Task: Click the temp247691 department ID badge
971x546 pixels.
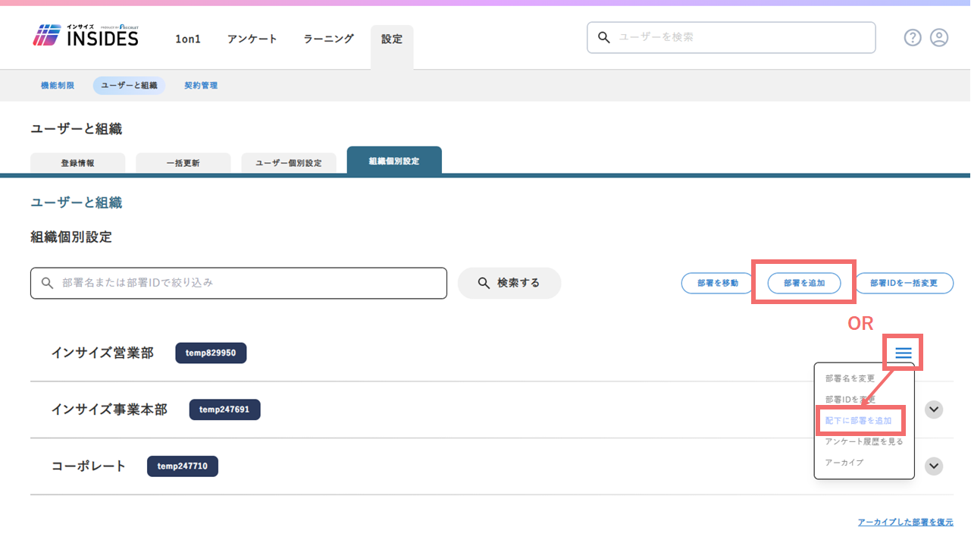Action: [x=224, y=409]
